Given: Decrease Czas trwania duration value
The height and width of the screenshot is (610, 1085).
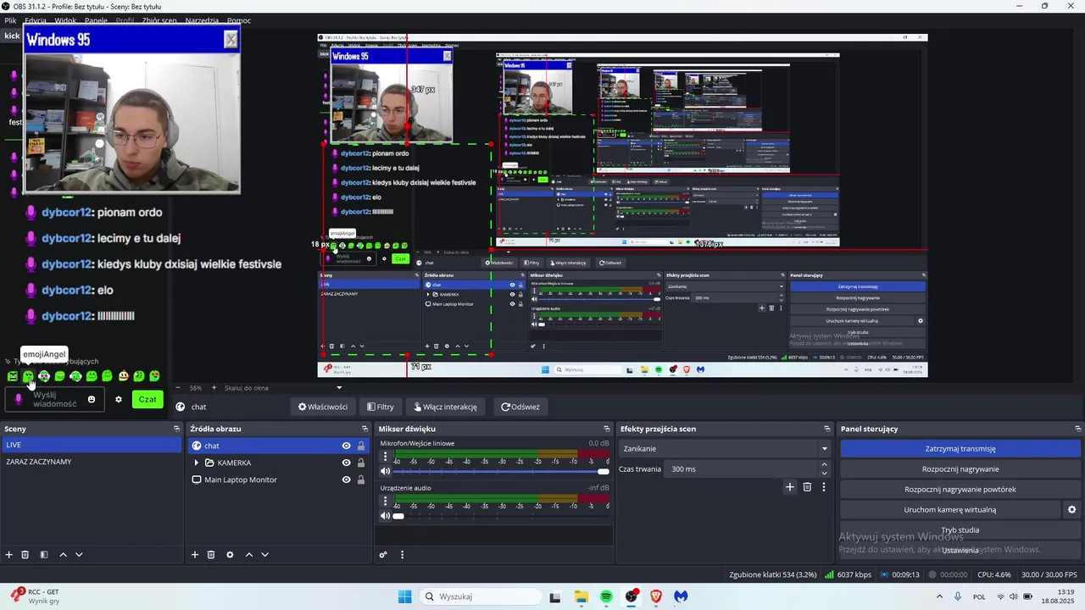Looking at the screenshot, I should pos(824,473).
